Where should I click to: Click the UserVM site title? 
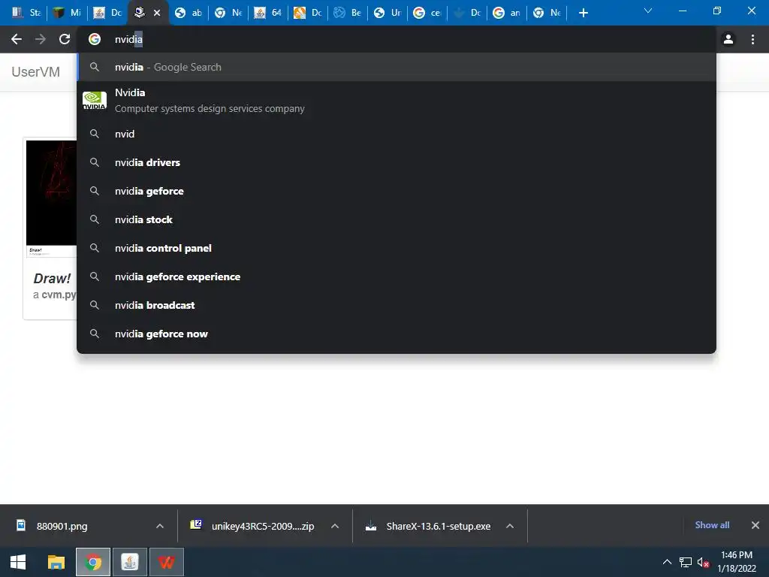click(36, 72)
